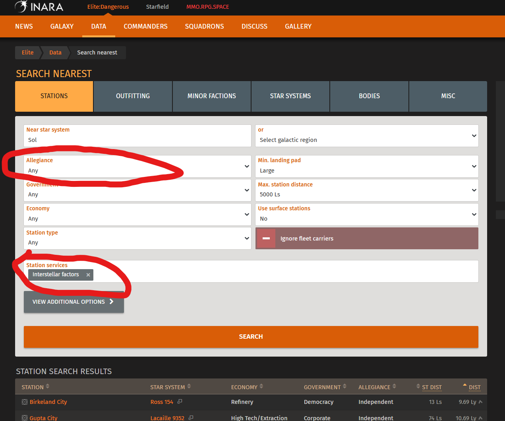The width and height of the screenshot is (505, 421).
Task: Click the Refinery economy cell
Action: pos(242,402)
